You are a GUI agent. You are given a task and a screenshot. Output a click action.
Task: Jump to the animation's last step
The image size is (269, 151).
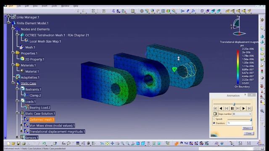tap(249, 108)
